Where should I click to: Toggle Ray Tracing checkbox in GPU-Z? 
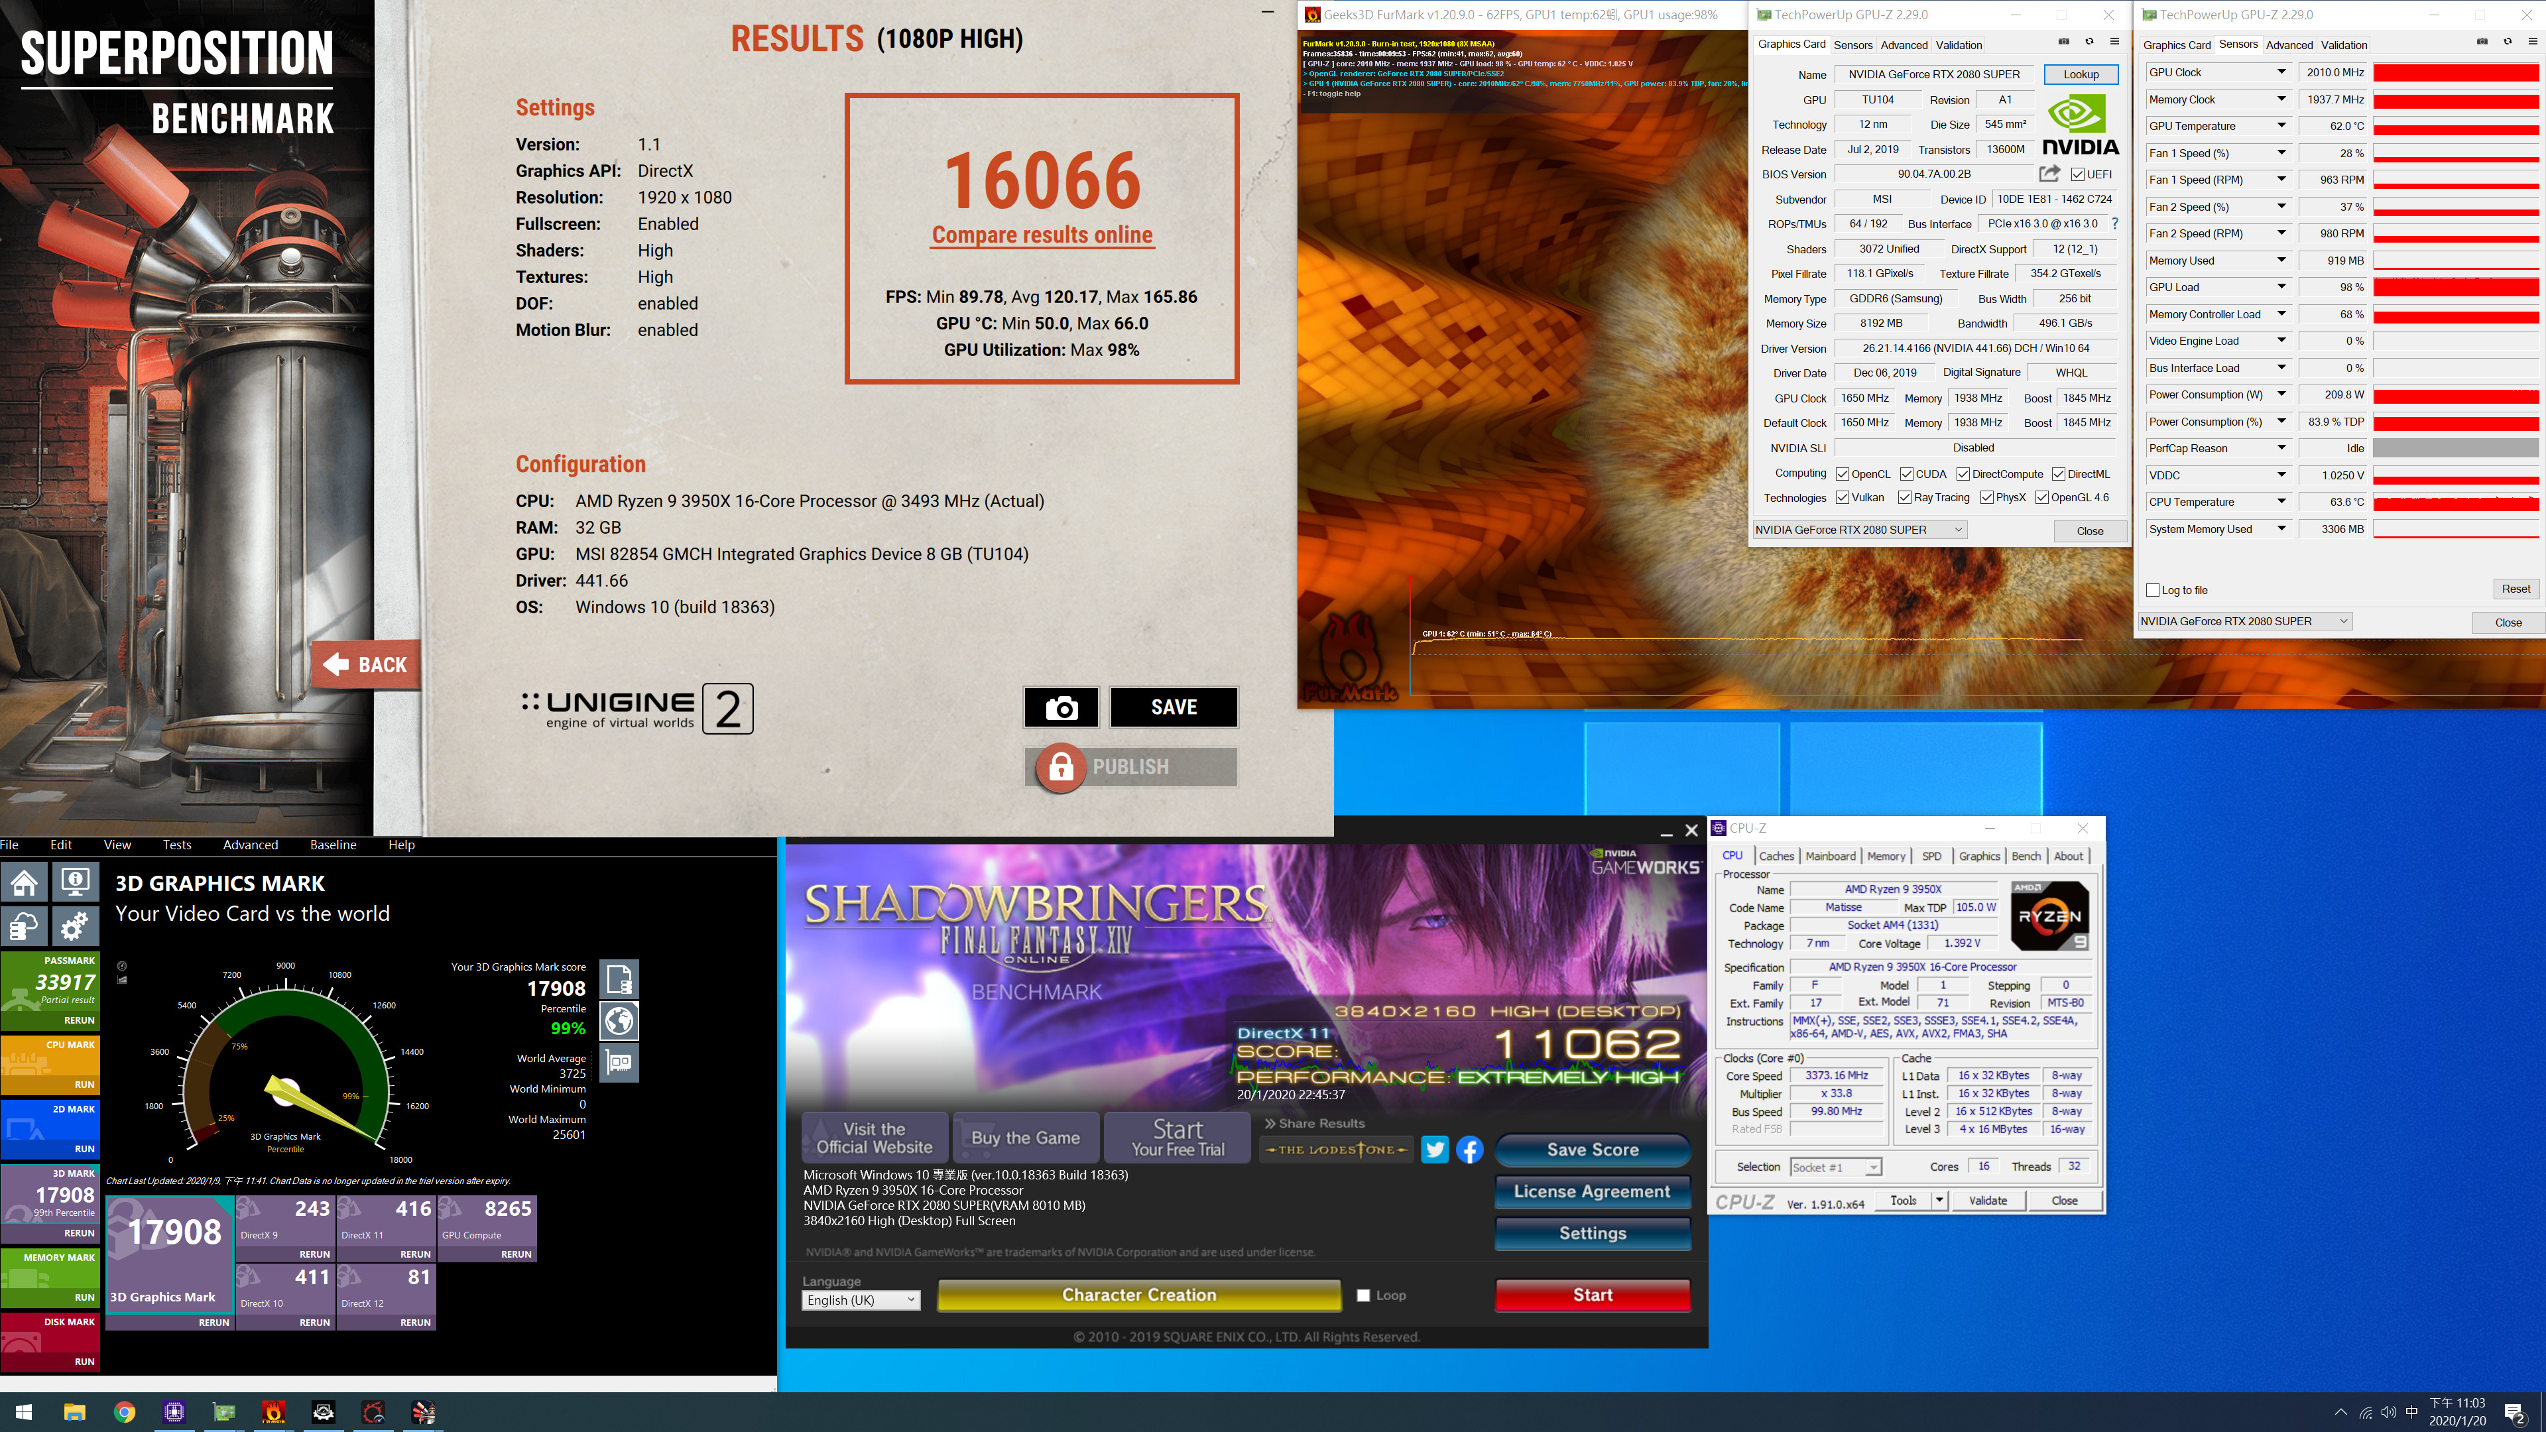tap(1905, 498)
